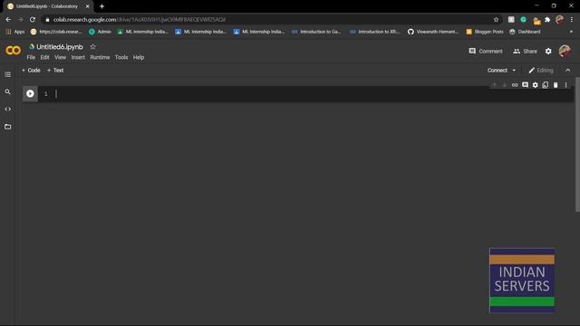This screenshot has height=326, width=580.
Task: Open the colab.resear... bookmark
Action: tap(56, 32)
